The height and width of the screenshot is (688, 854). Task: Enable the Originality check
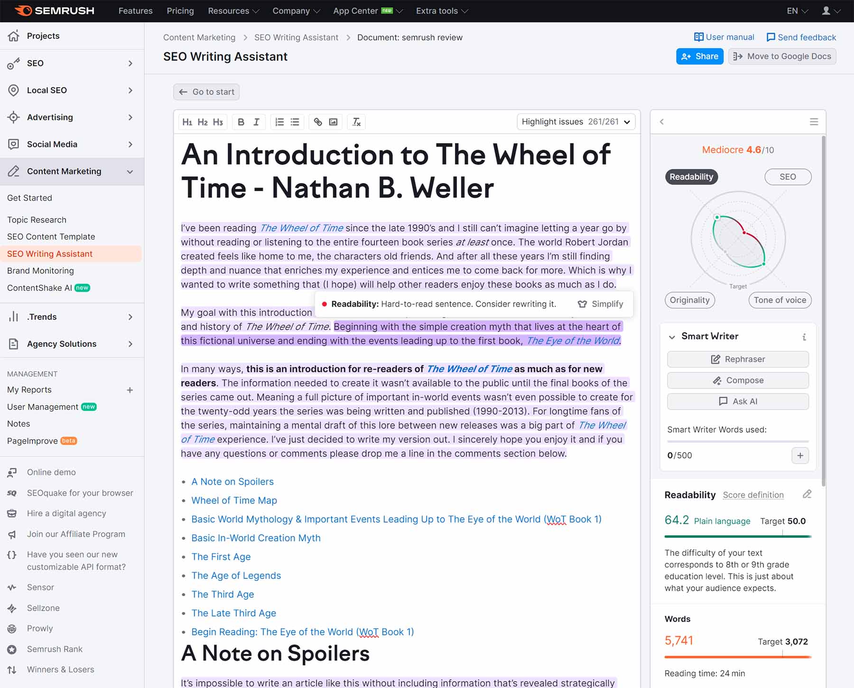coord(690,300)
